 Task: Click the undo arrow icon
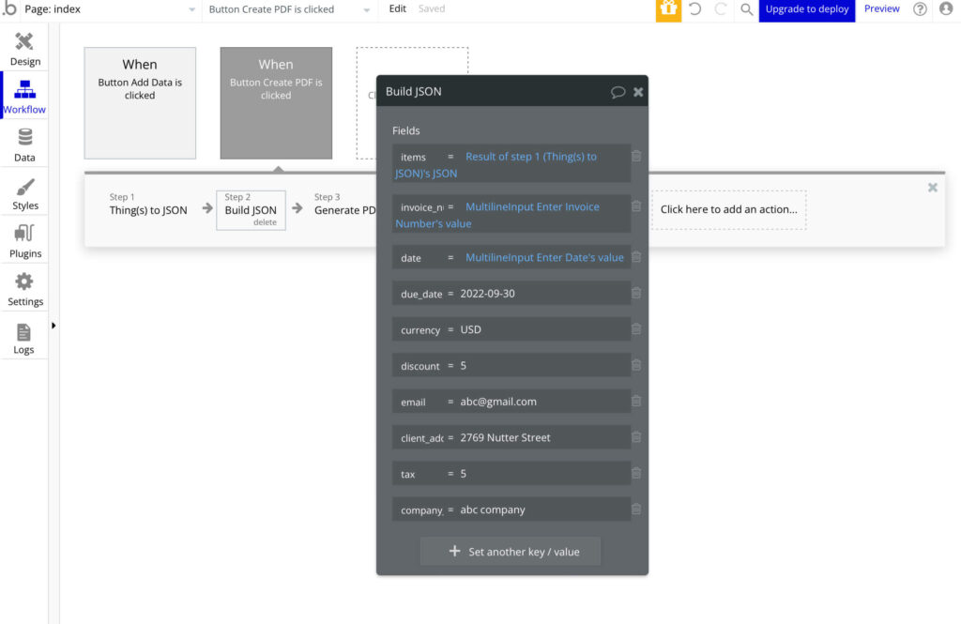(x=695, y=9)
